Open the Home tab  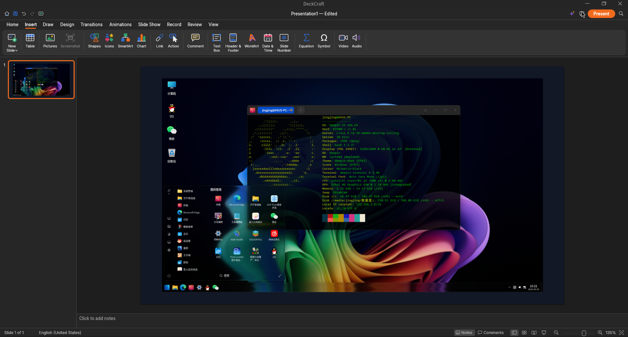click(x=12, y=25)
